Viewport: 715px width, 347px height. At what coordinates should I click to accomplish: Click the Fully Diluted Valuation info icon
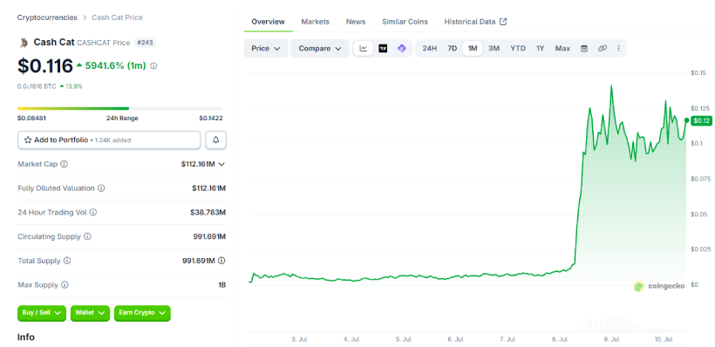point(101,188)
